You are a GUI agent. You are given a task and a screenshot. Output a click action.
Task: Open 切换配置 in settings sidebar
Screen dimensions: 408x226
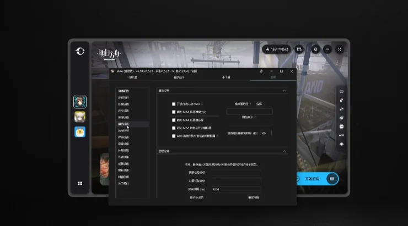tap(124, 91)
